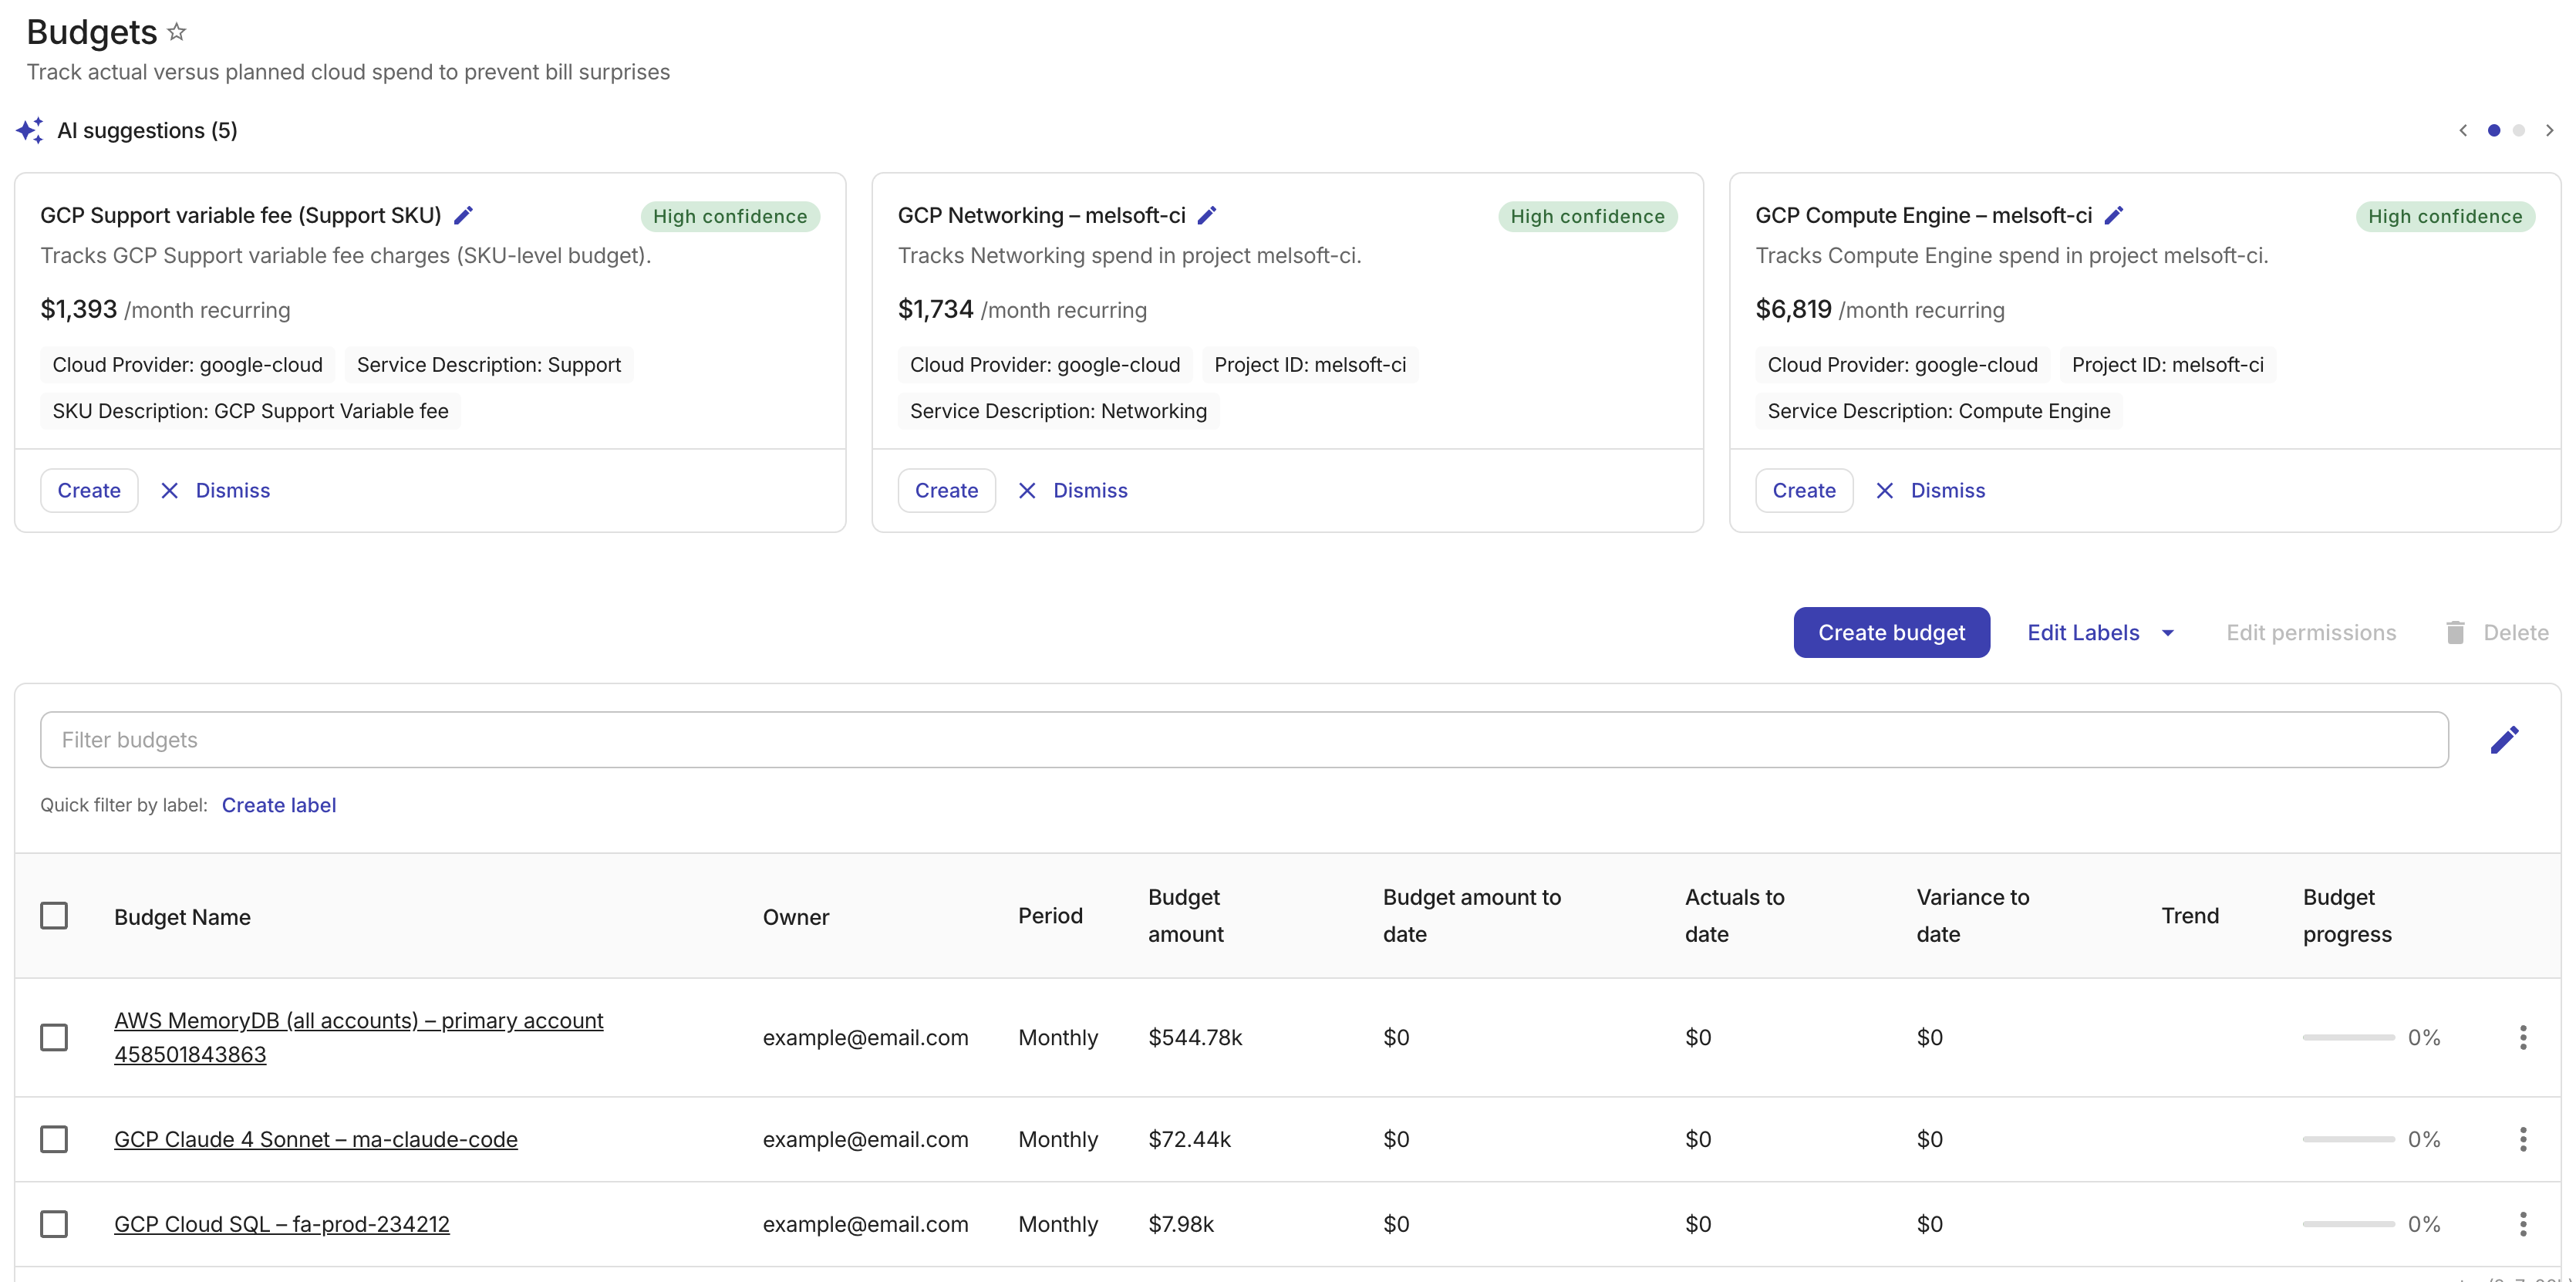Click into the Filter budgets field

(1244, 740)
